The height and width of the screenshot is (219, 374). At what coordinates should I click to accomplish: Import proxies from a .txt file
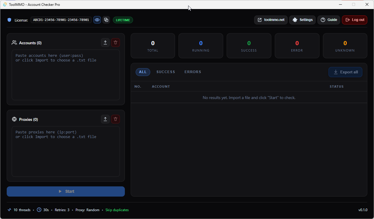click(105, 119)
